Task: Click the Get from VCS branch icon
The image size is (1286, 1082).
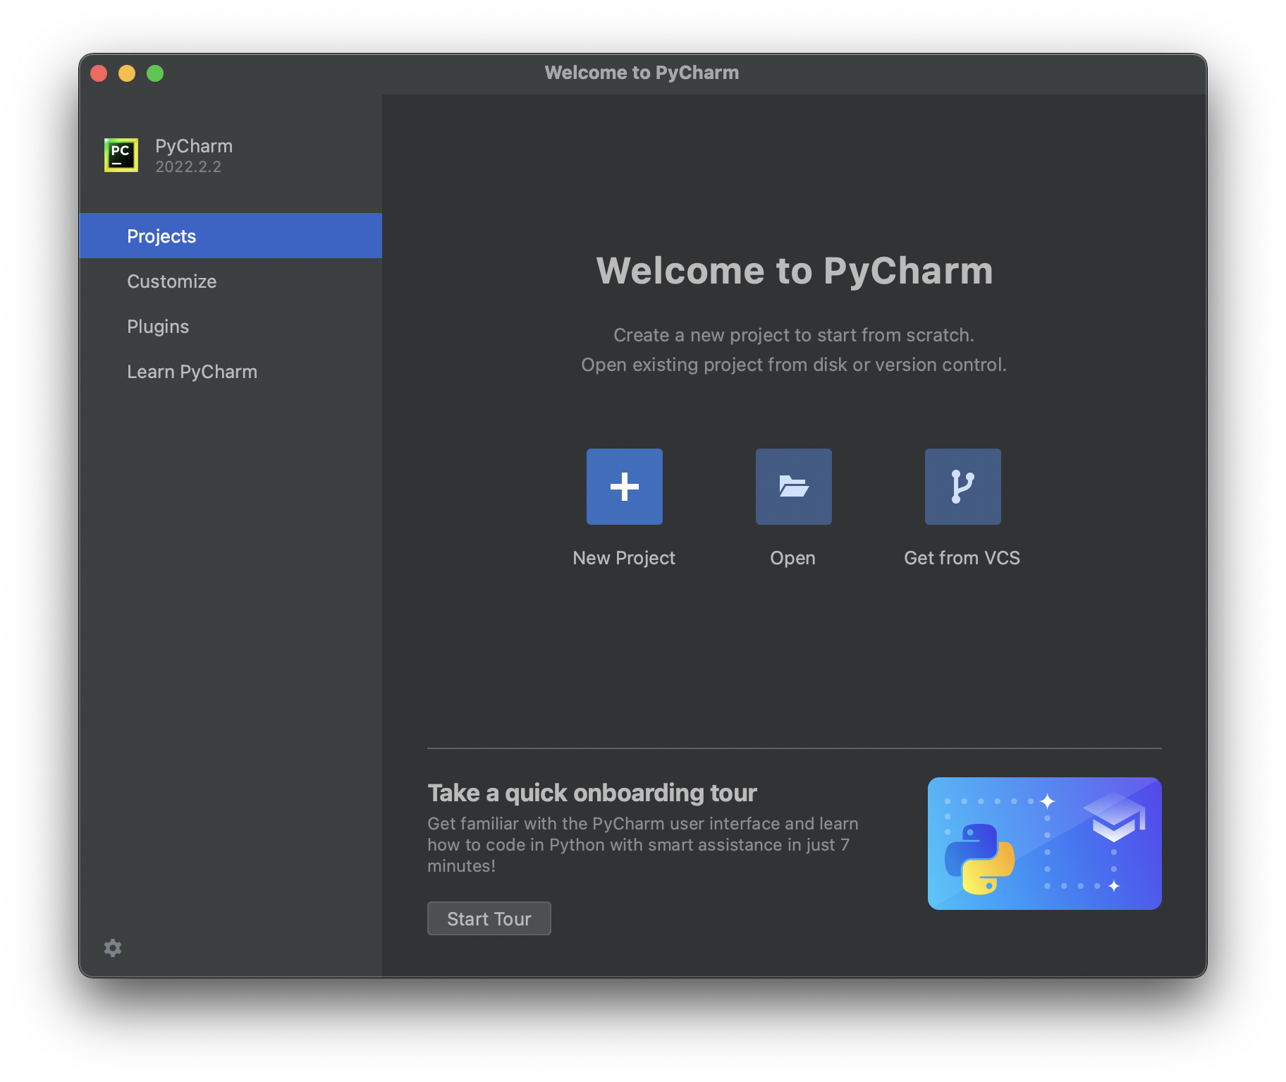Action: tap(962, 487)
